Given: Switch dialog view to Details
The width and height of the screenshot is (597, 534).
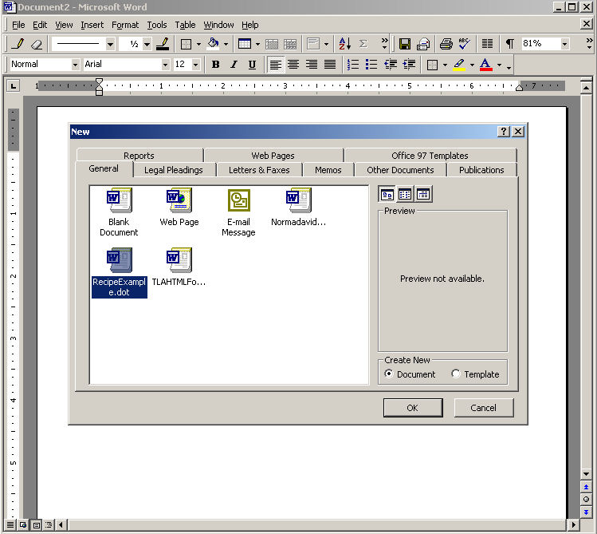Looking at the screenshot, I should coord(423,194).
